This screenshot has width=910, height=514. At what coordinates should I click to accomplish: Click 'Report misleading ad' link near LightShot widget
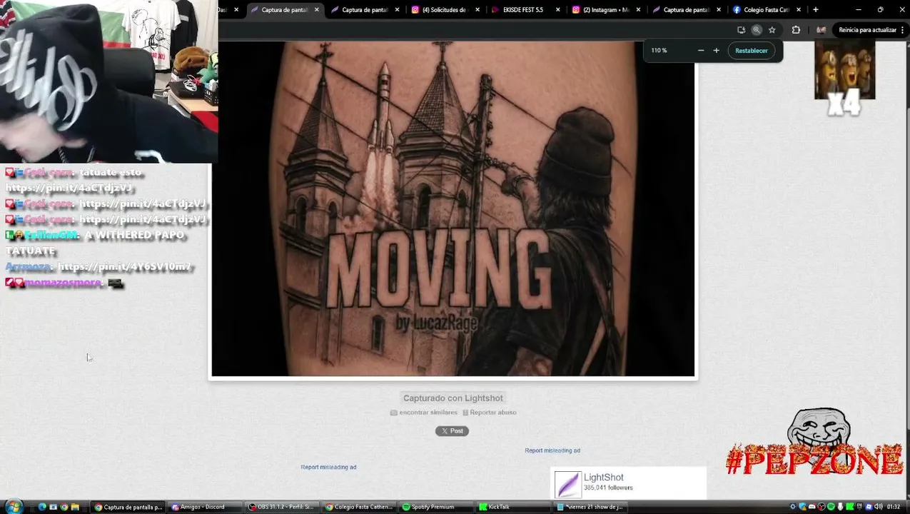[552, 450]
